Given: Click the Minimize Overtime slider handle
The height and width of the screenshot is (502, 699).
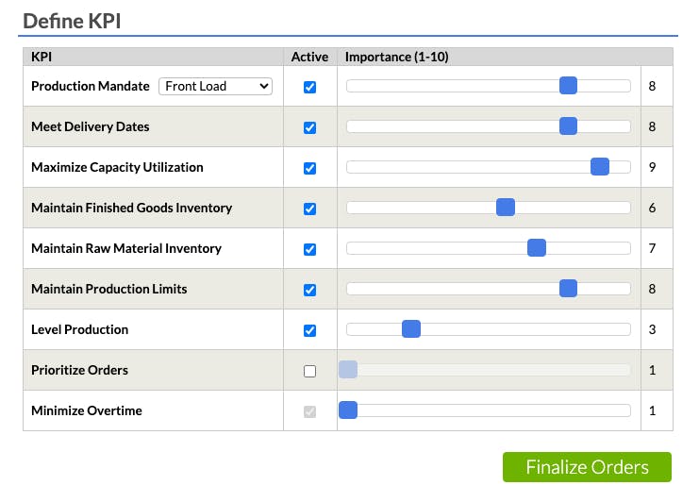Looking at the screenshot, I should tap(348, 410).
